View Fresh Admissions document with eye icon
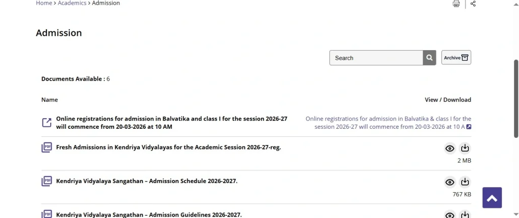 click(450, 149)
